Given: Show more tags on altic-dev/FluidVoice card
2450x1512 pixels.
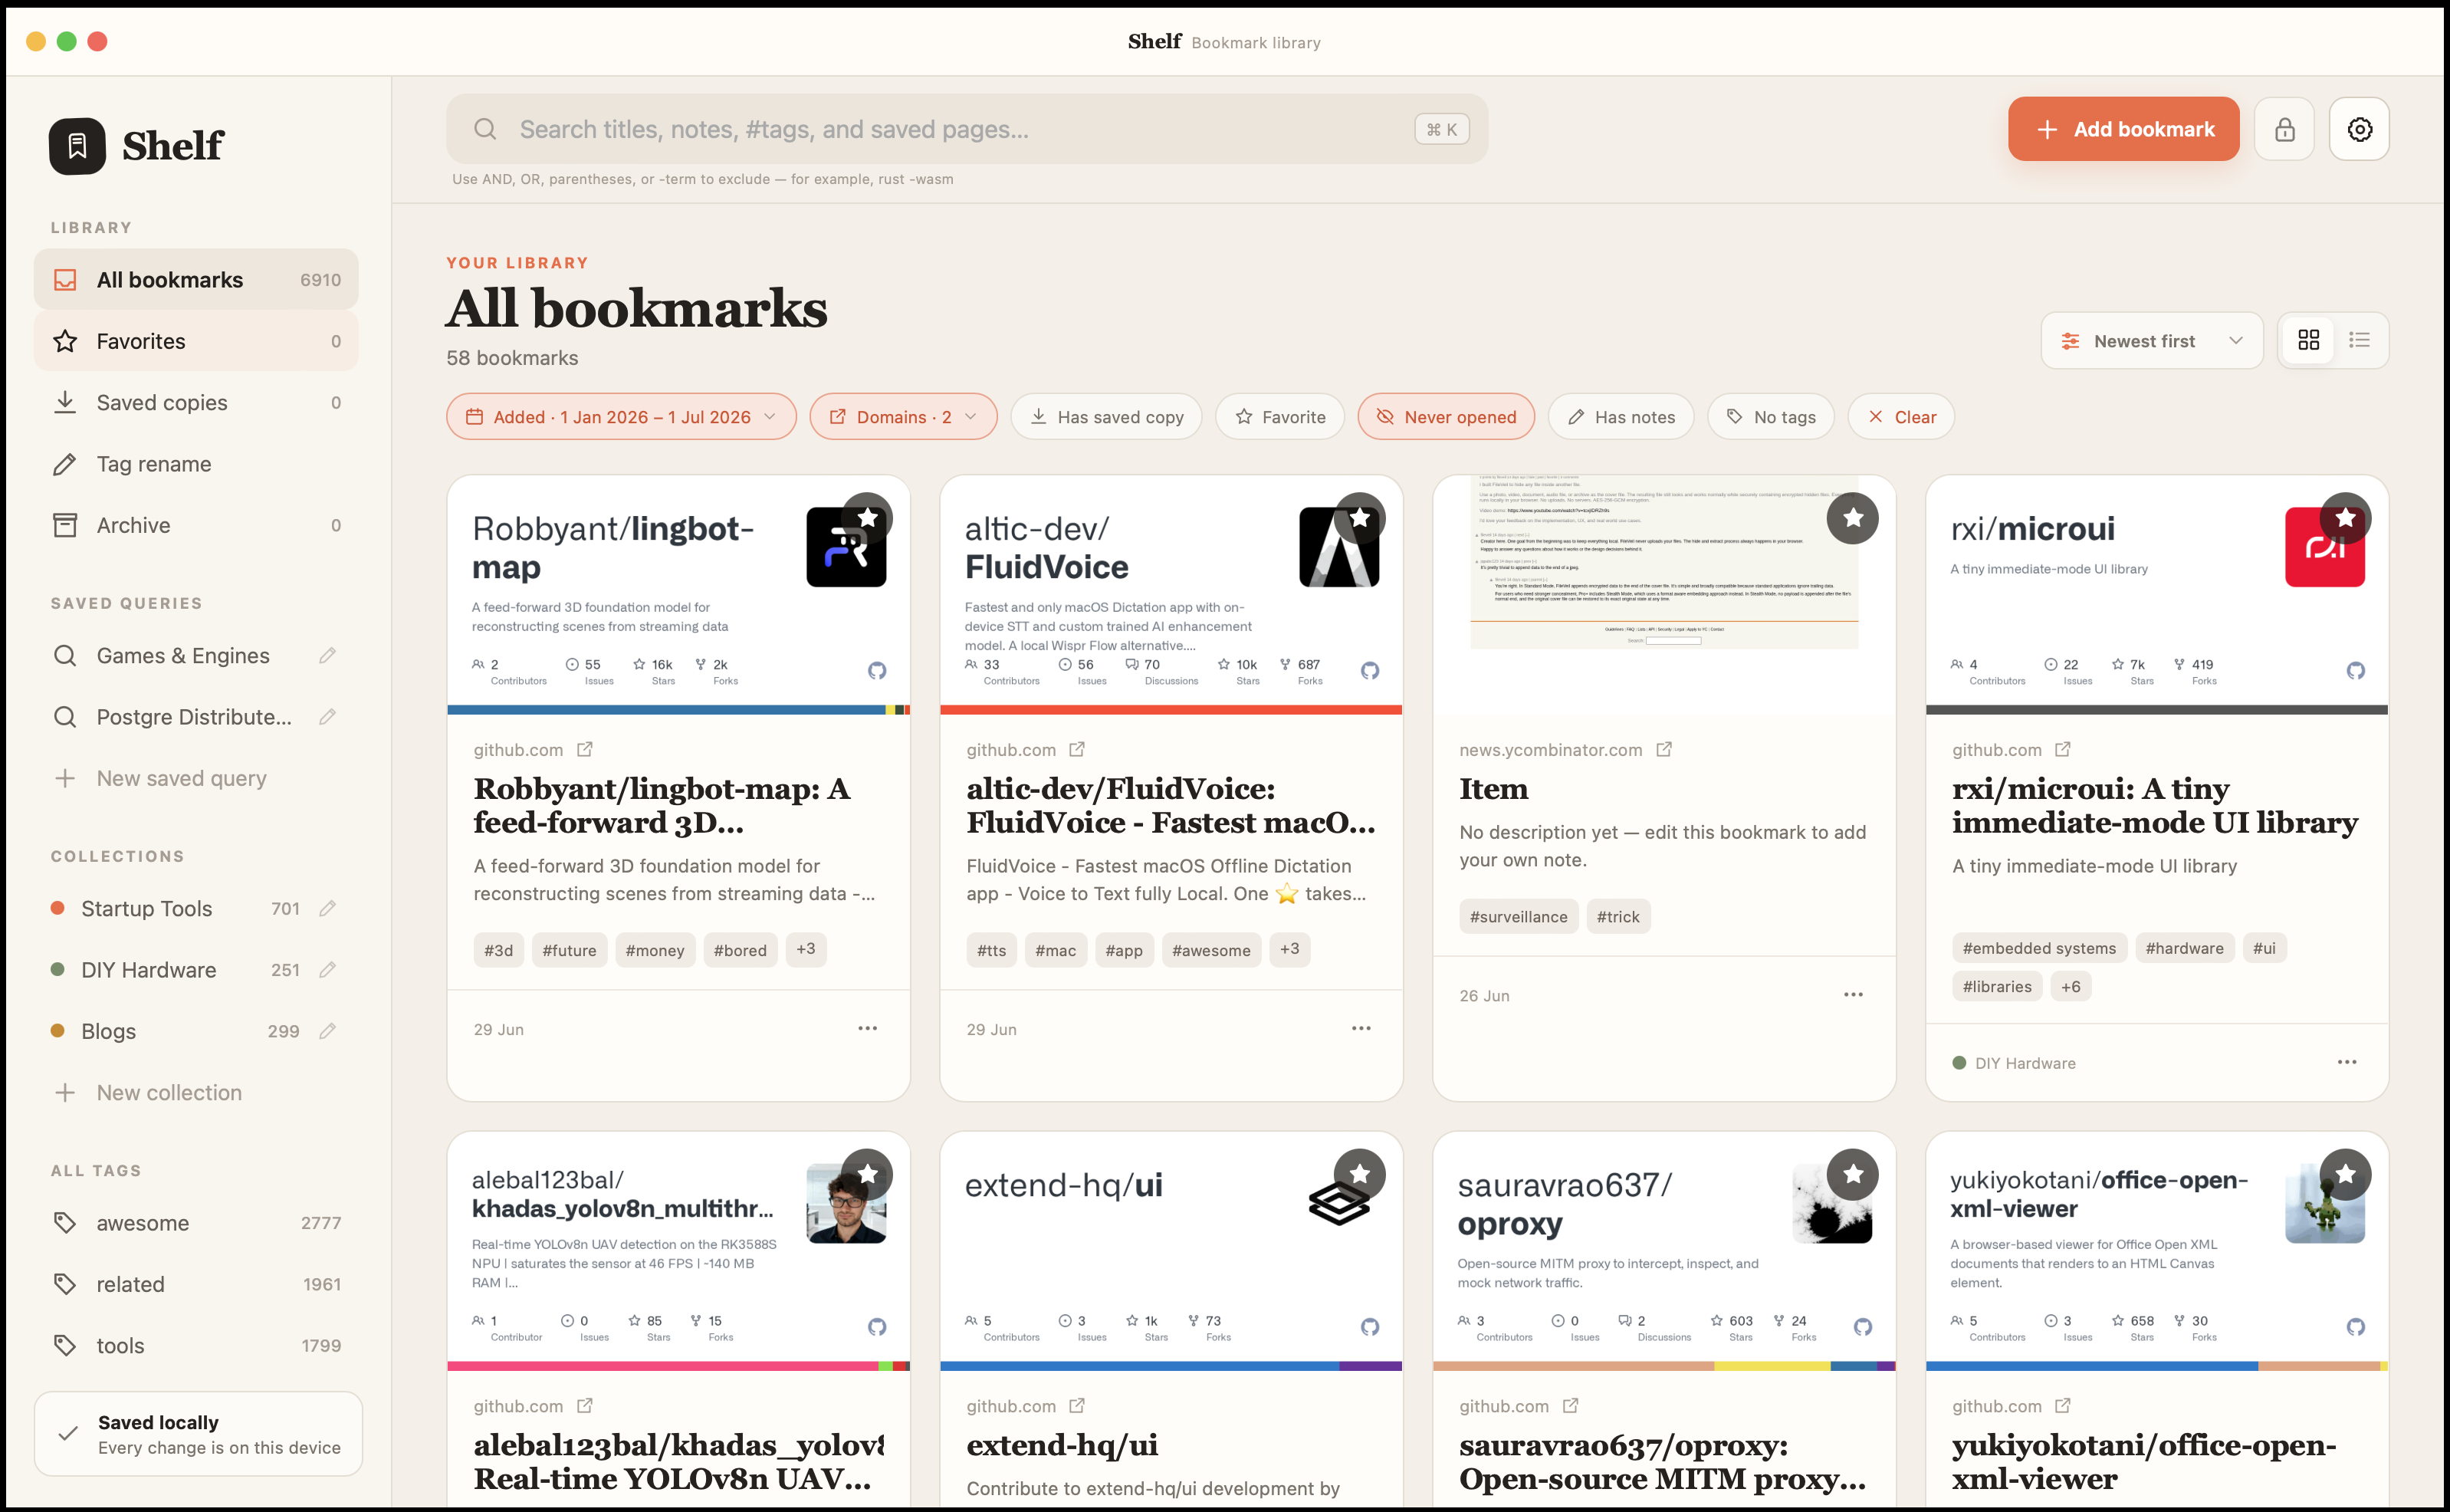Looking at the screenshot, I should [x=1289, y=949].
